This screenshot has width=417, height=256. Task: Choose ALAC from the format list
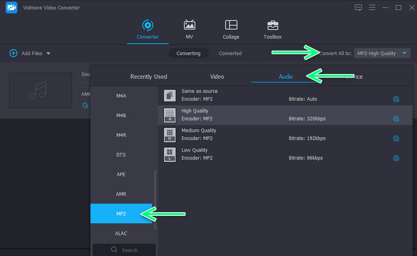(121, 233)
